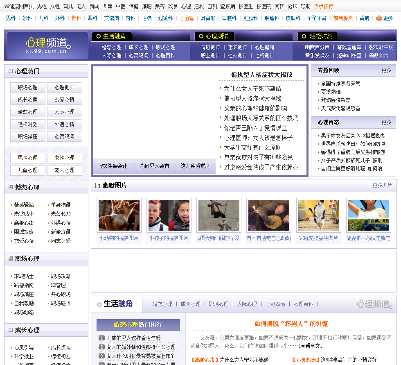401x365 pixels.
Task: Open 中医 in top menu
Action: 120,6
